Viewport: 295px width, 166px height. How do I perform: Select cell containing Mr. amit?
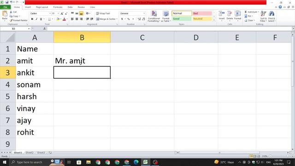click(x=82, y=60)
